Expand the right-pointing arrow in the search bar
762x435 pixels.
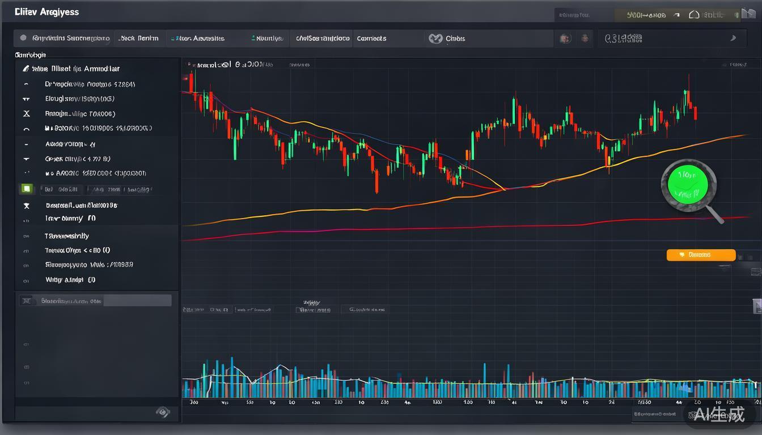coord(733,39)
